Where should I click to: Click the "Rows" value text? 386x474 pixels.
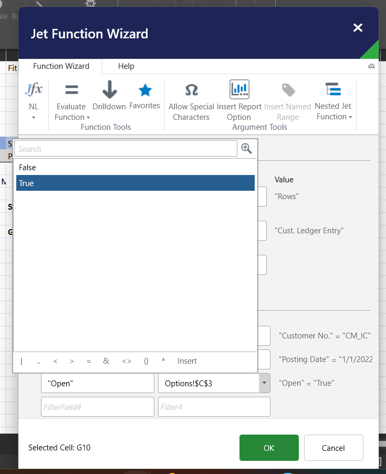pos(287,197)
